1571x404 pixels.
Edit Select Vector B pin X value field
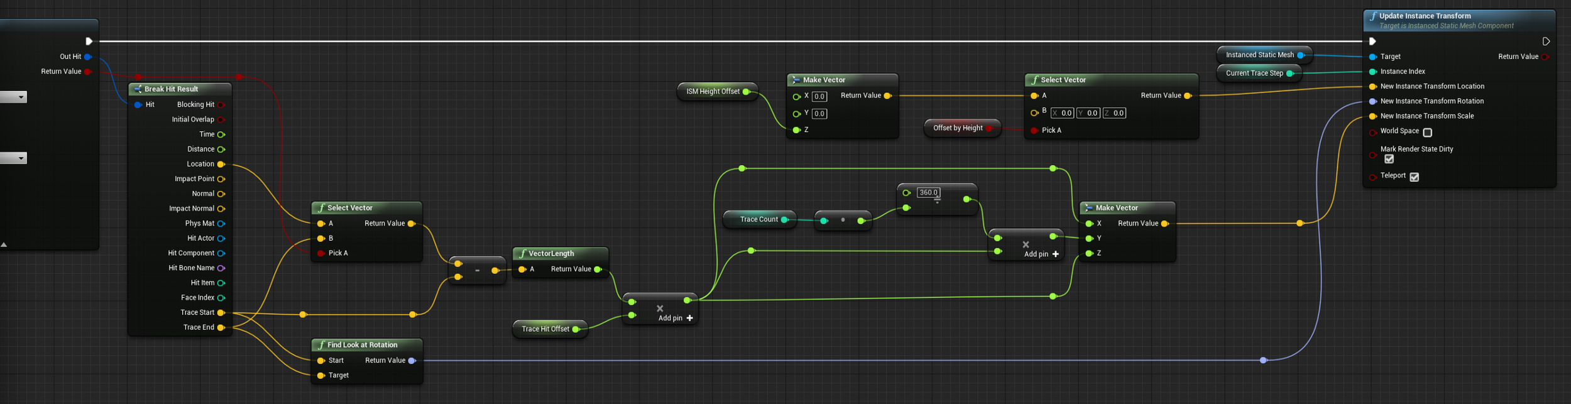click(1063, 113)
